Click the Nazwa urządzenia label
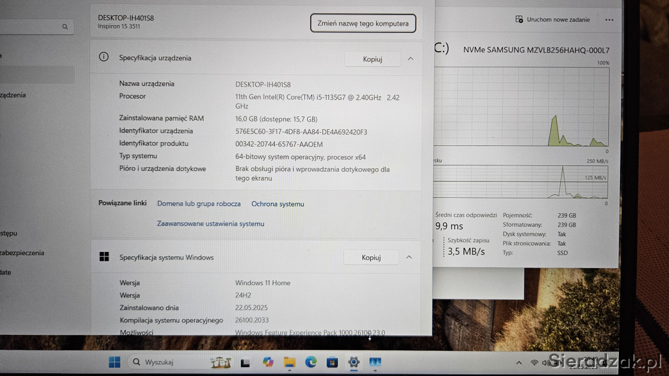The height and width of the screenshot is (376, 669). 147,84
